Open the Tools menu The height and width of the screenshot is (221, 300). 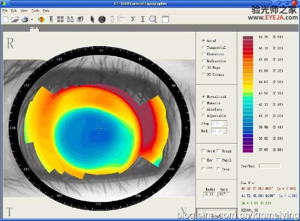click(35, 10)
